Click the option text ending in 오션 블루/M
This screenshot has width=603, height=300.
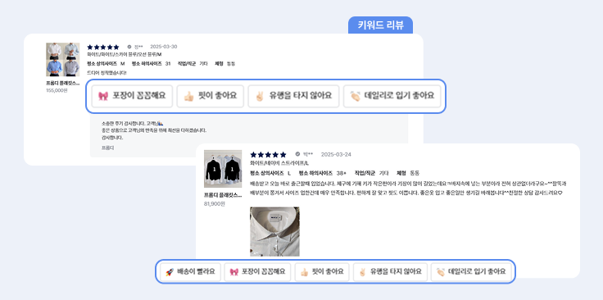click(125, 55)
